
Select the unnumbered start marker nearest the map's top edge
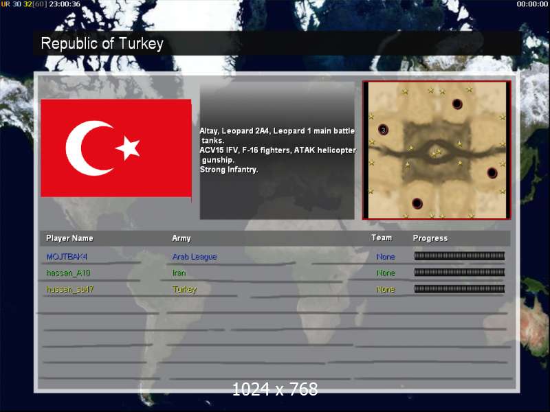(x=457, y=104)
